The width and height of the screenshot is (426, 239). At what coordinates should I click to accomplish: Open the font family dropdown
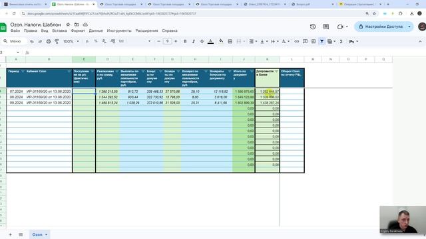tap(139, 41)
